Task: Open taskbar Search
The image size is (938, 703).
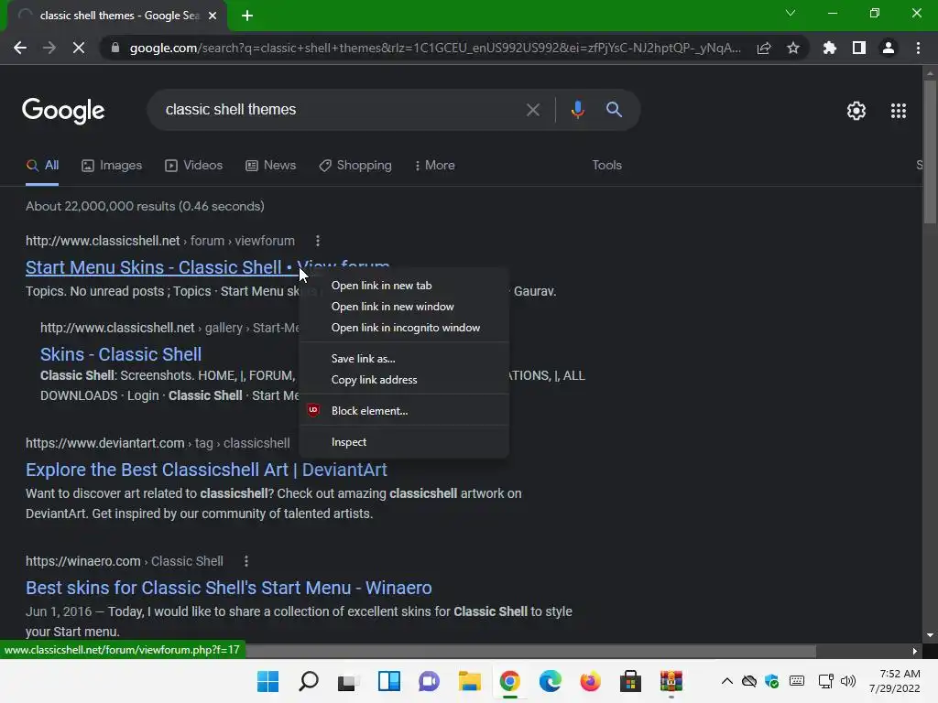Action: (x=309, y=681)
